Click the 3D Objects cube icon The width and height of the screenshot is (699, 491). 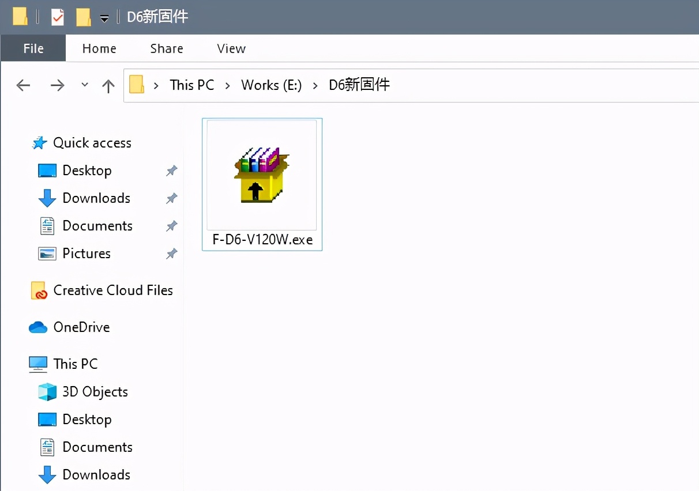pos(47,392)
